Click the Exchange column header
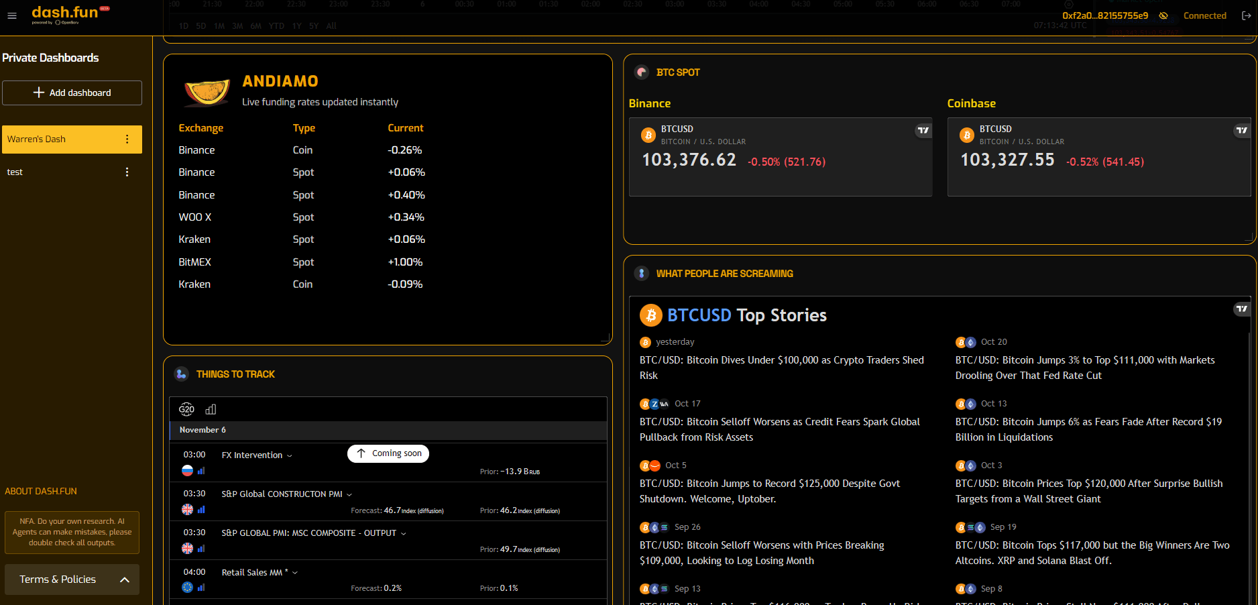This screenshot has width=1258, height=605. pos(201,128)
